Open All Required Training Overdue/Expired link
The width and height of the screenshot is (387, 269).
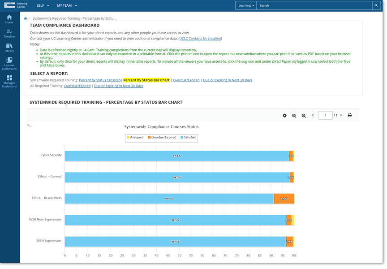point(77,86)
